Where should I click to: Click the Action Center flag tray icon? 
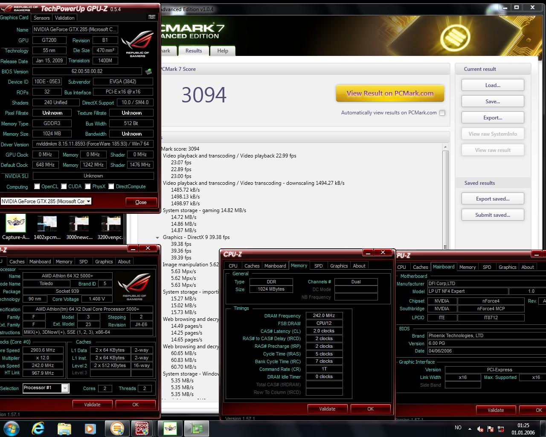tap(491, 428)
